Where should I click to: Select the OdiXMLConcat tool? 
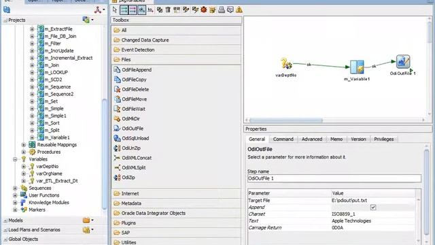tap(137, 158)
